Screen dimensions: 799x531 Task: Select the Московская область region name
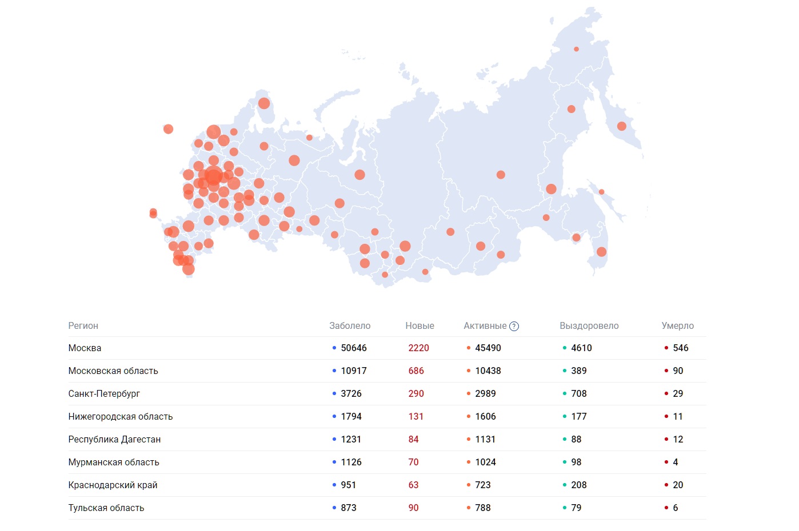113,371
